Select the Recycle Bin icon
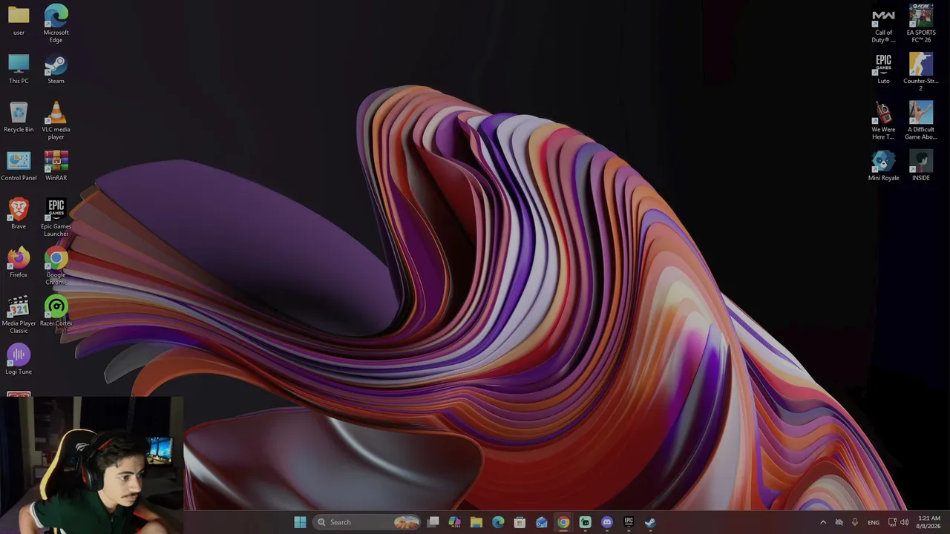The width and height of the screenshot is (950, 534). point(19,118)
